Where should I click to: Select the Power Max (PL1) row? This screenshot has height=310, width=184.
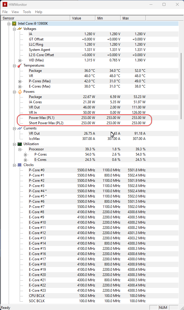point(103,118)
